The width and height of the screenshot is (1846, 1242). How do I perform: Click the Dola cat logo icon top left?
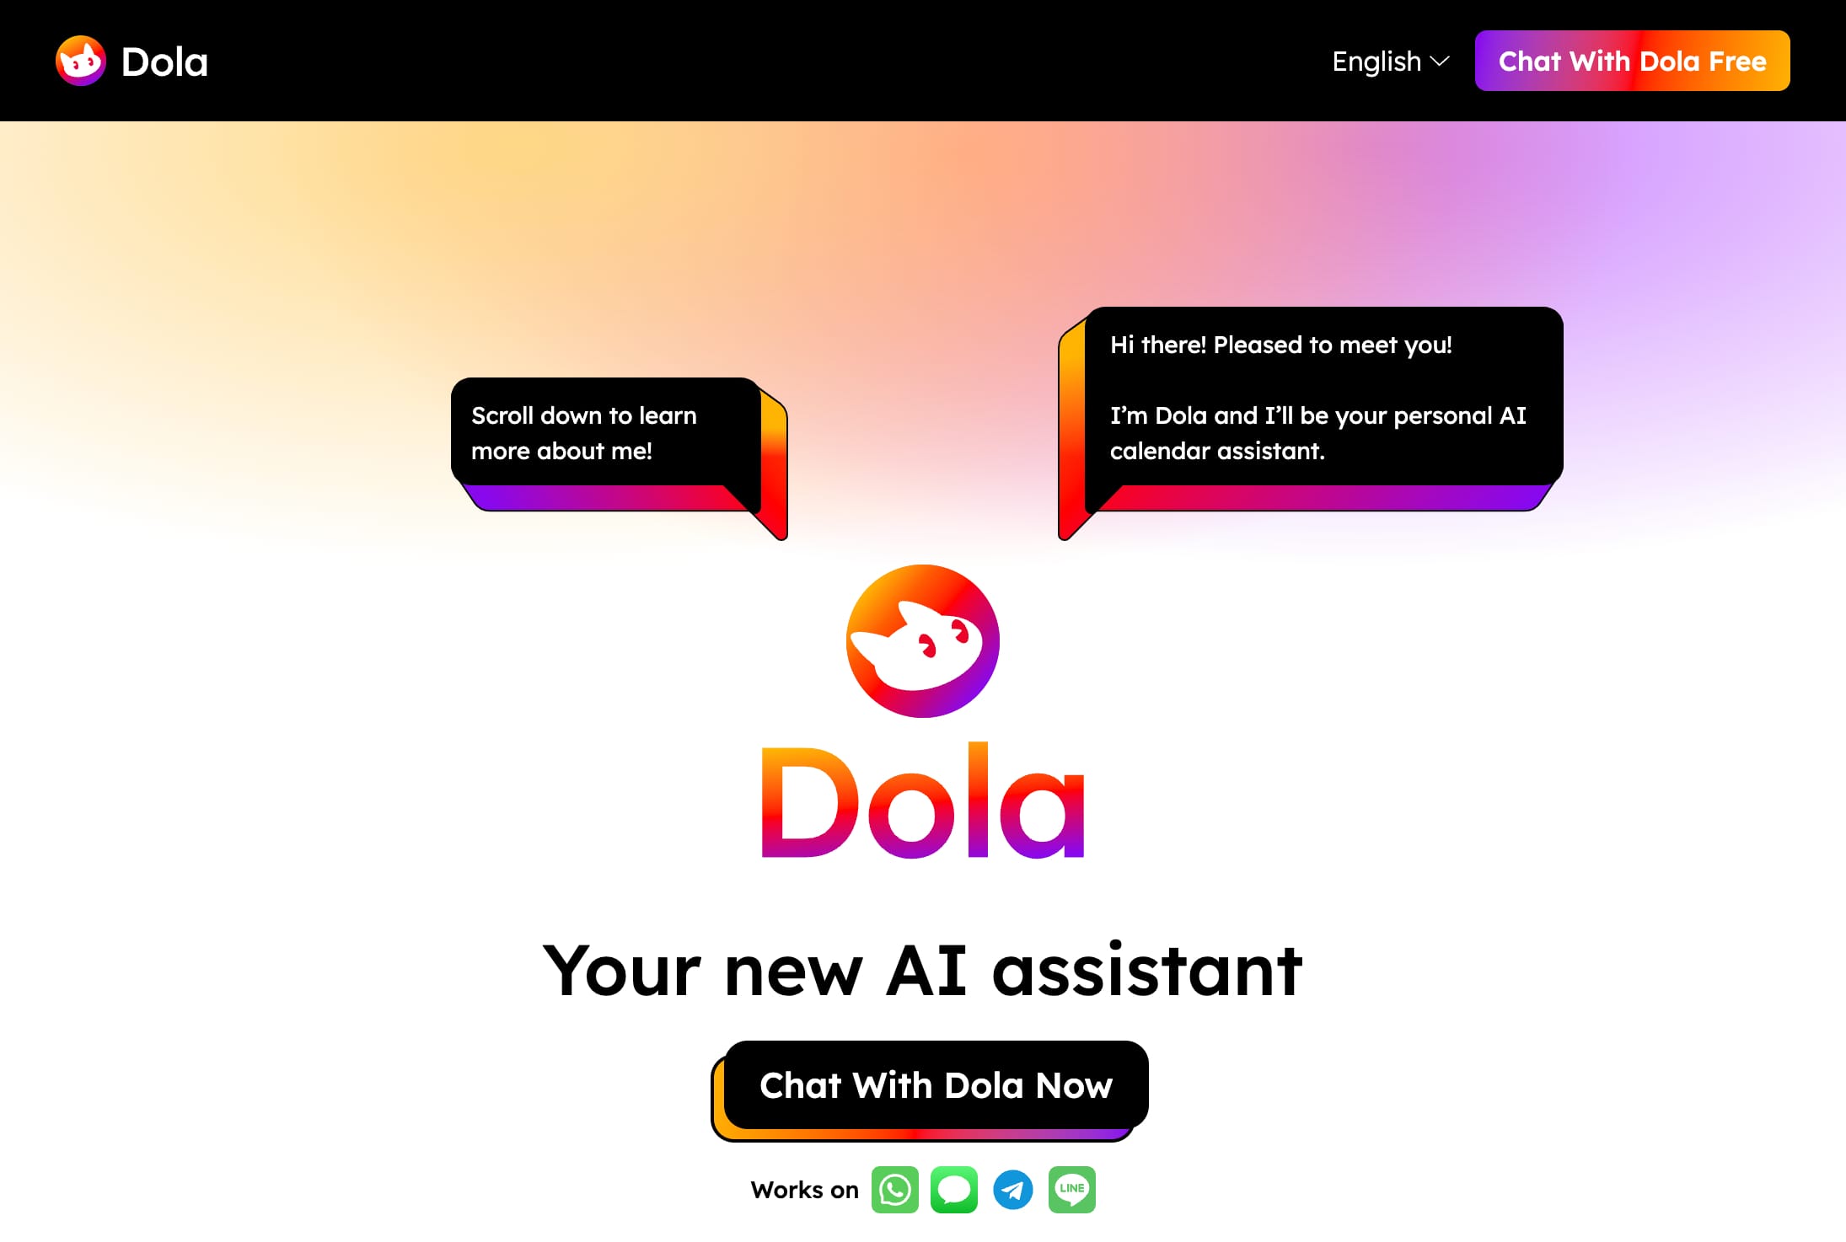[x=80, y=61]
